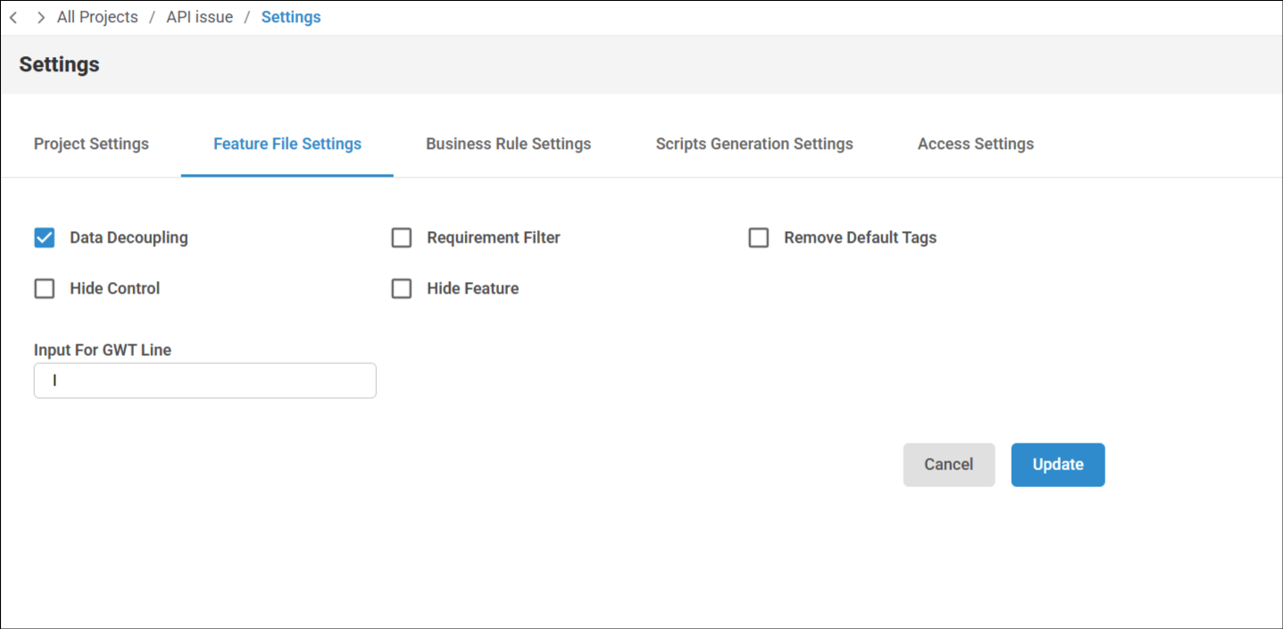Image resolution: width=1283 pixels, height=629 pixels.
Task: Enable the Requirement Filter checkbox
Action: pos(402,238)
